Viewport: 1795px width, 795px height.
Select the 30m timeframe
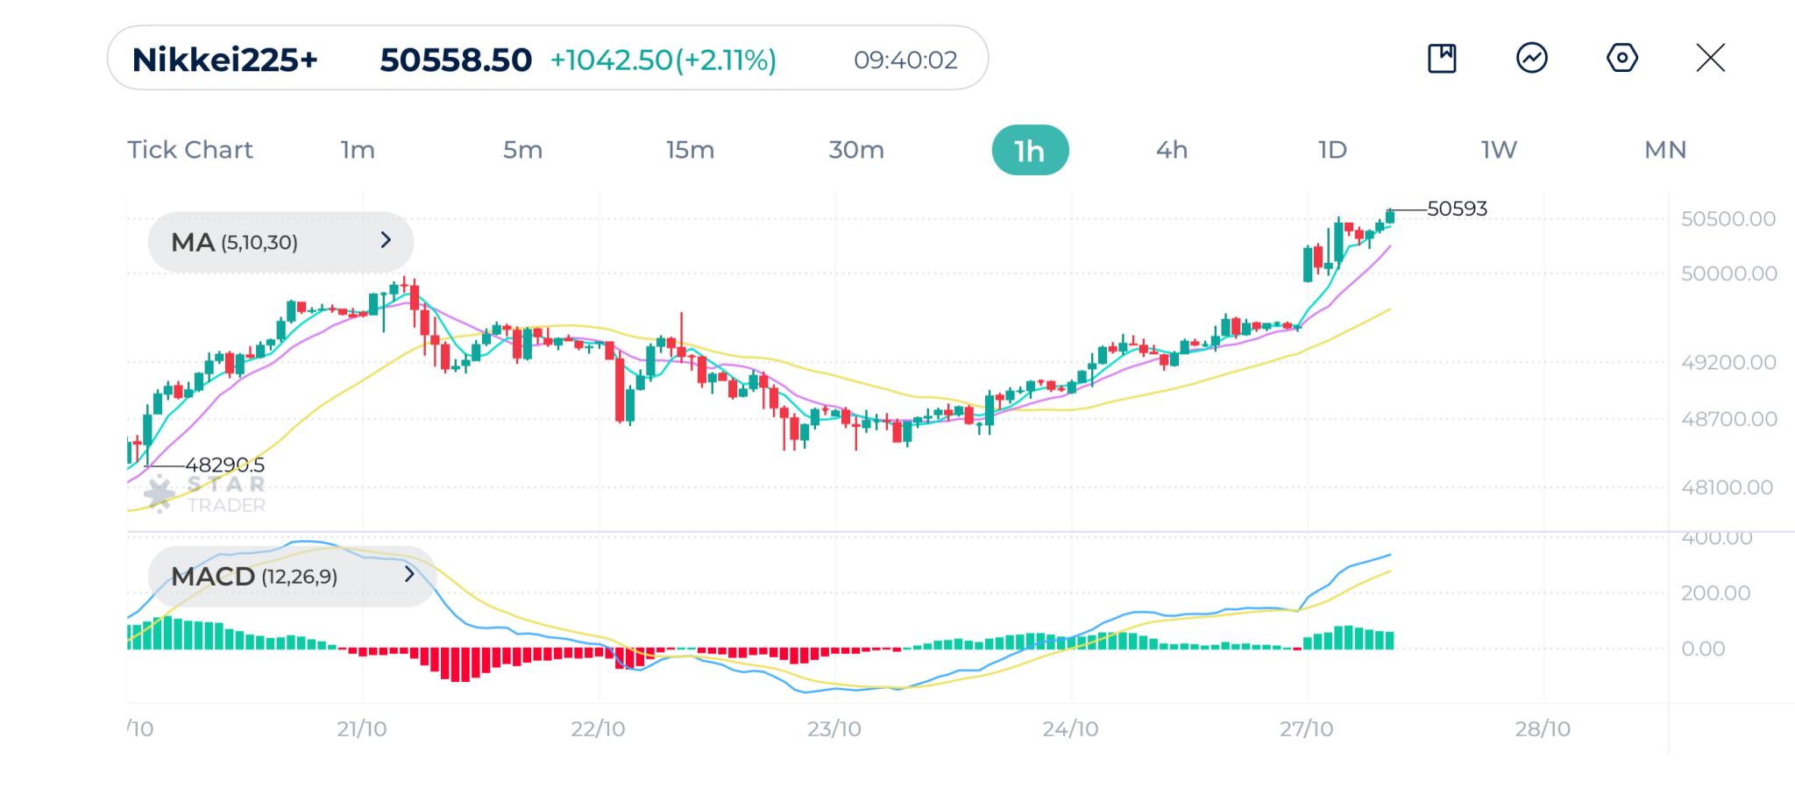point(856,150)
